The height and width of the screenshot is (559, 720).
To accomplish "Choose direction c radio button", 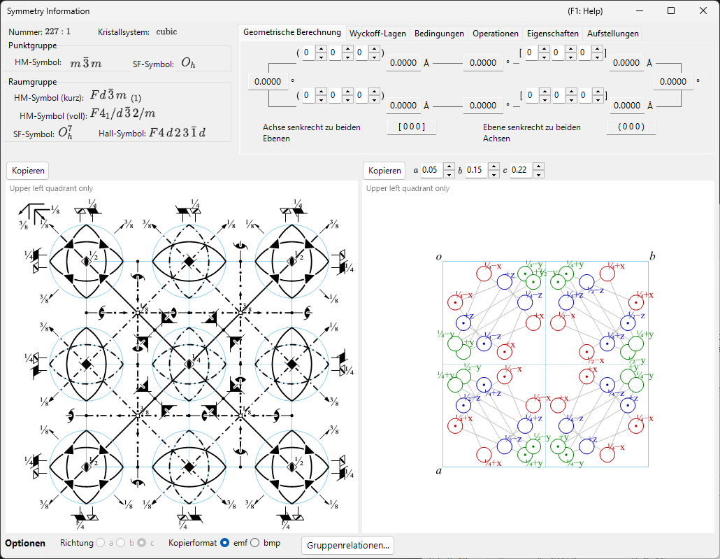I will pyautogui.click(x=142, y=543).
